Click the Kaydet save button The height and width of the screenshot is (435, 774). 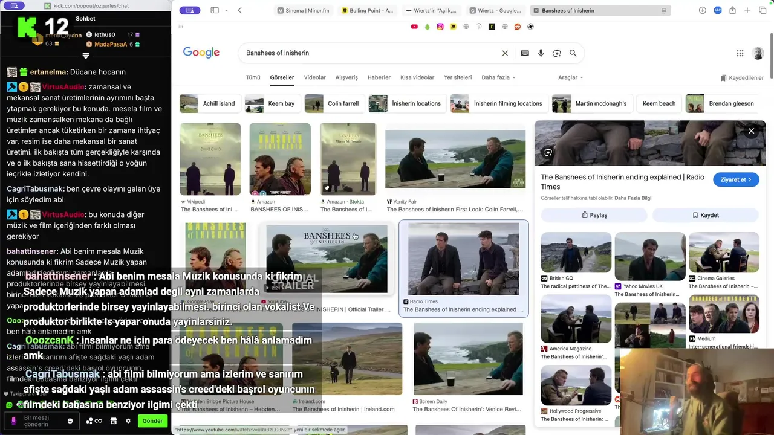coord(706,215)
